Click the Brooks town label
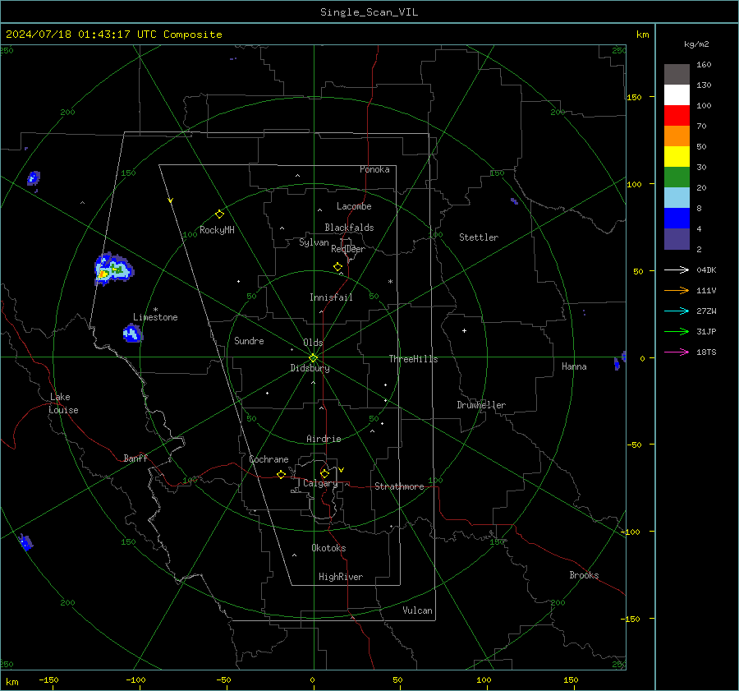This screenshot has width=739, height=691. coord(584,575)
